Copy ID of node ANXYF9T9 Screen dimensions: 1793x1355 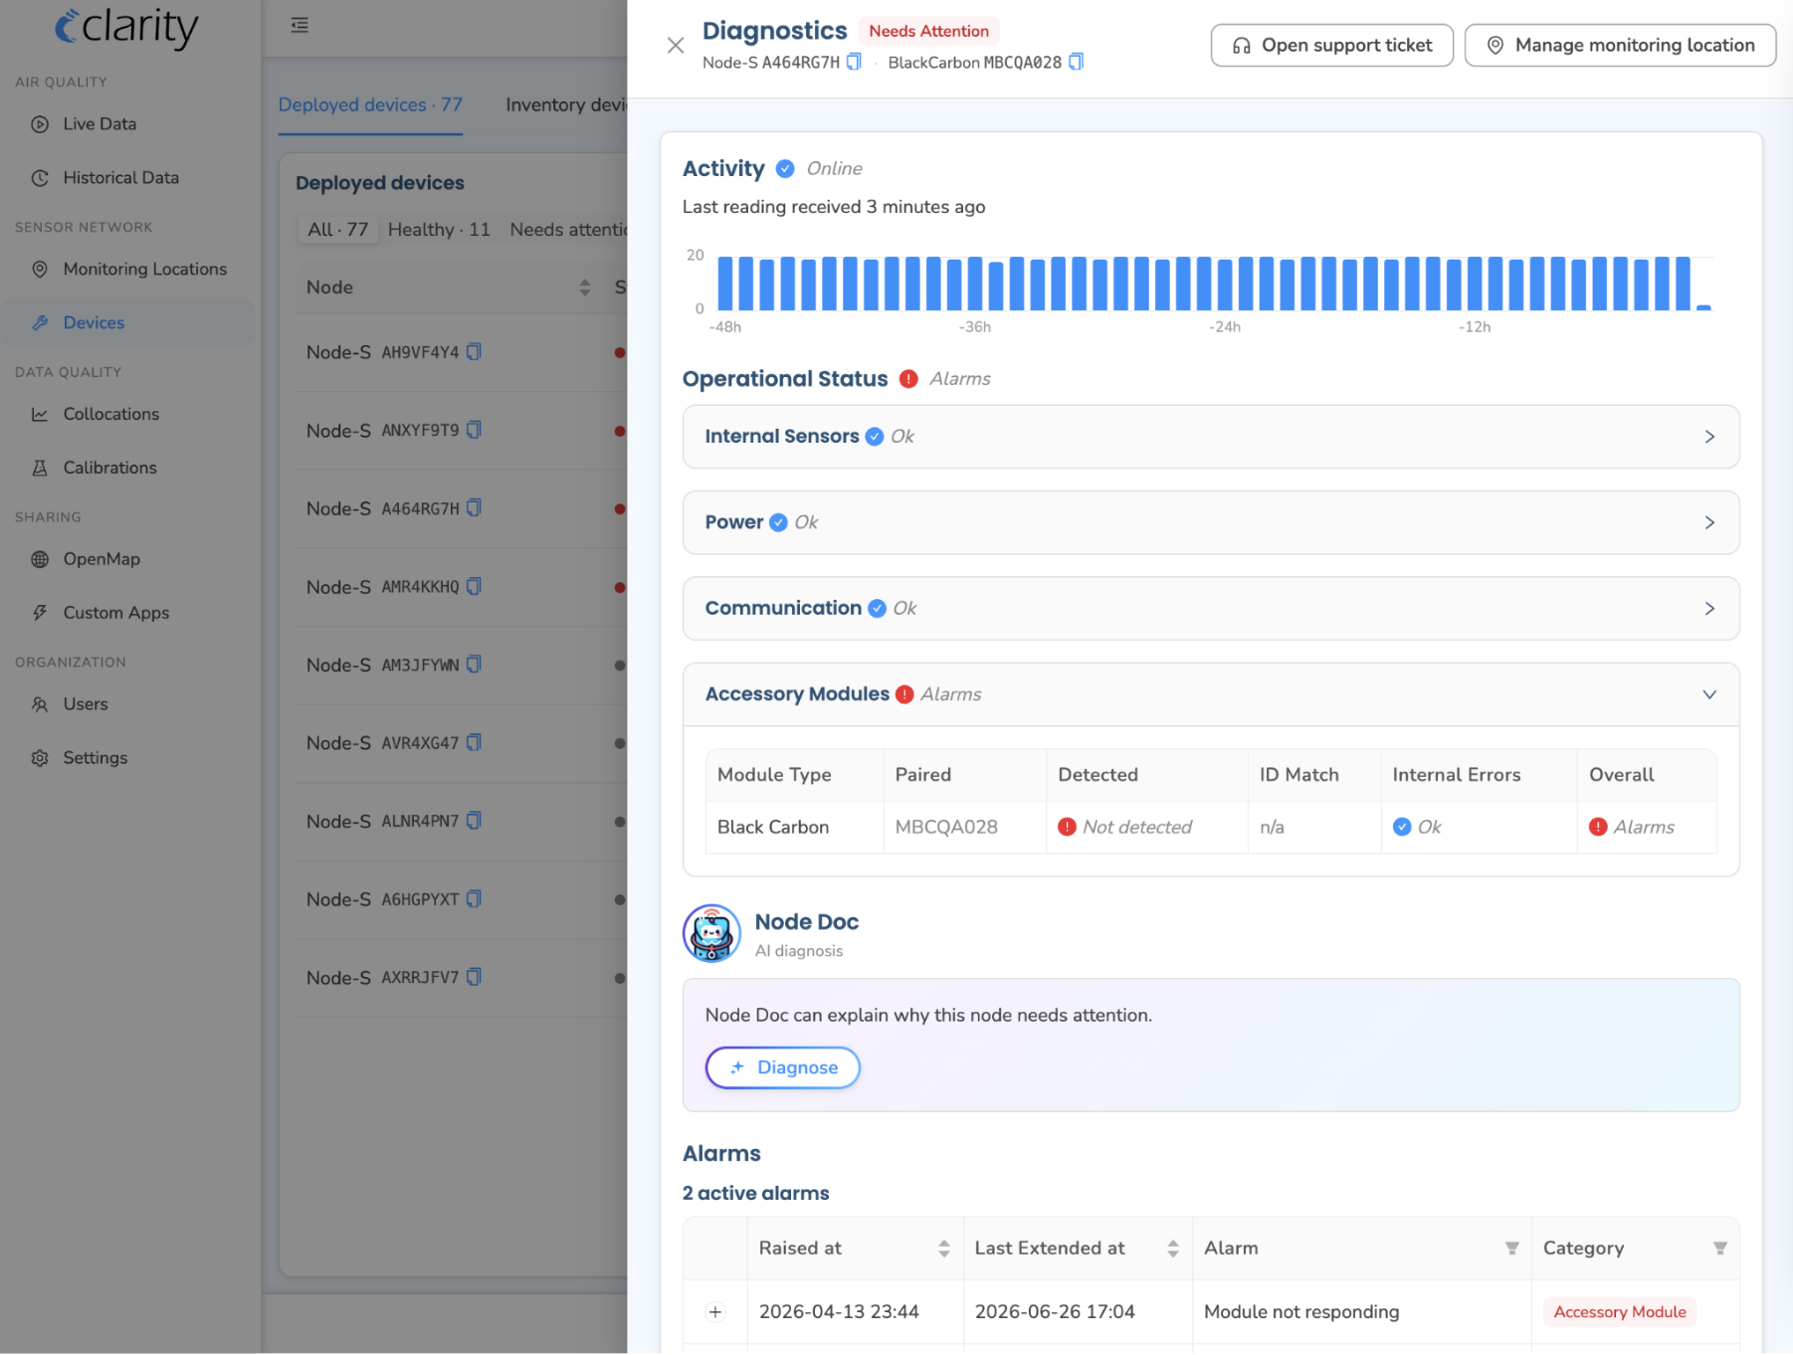475,431
